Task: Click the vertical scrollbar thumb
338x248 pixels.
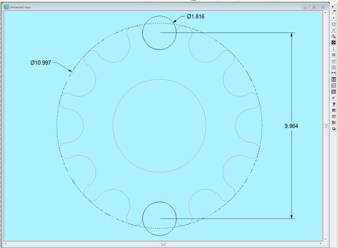Action: [325, 125]
